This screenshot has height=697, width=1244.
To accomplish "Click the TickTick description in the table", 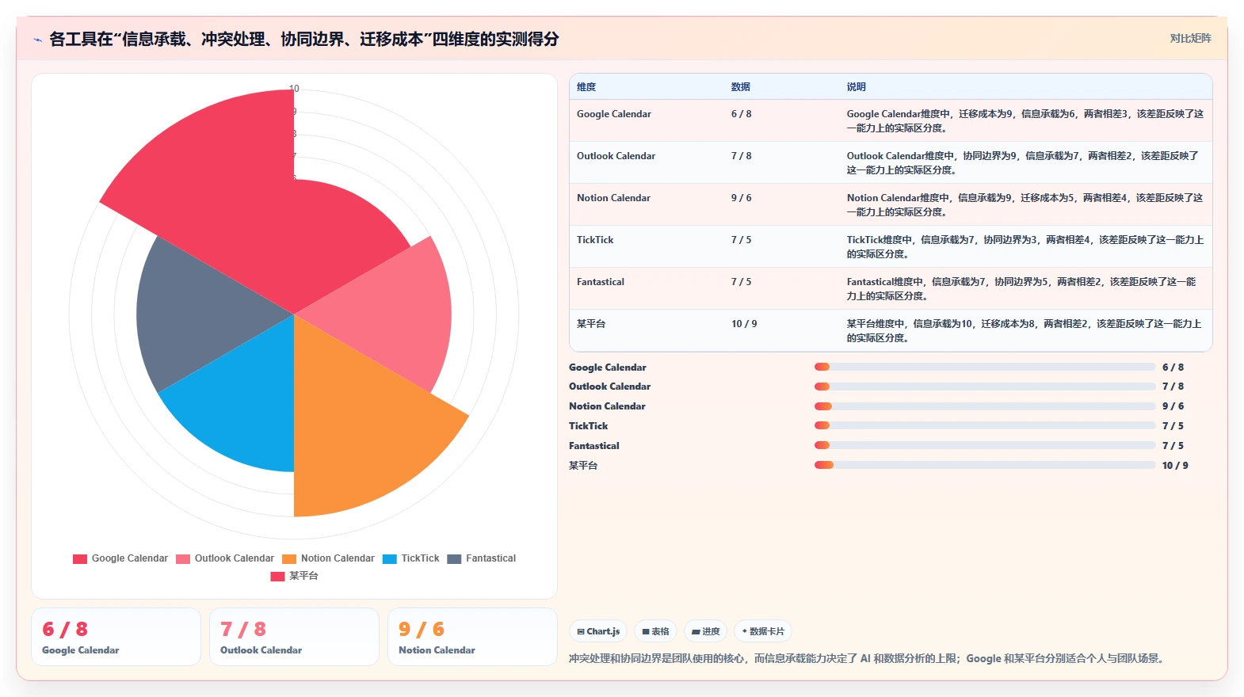I will [x=1025, y=247].
